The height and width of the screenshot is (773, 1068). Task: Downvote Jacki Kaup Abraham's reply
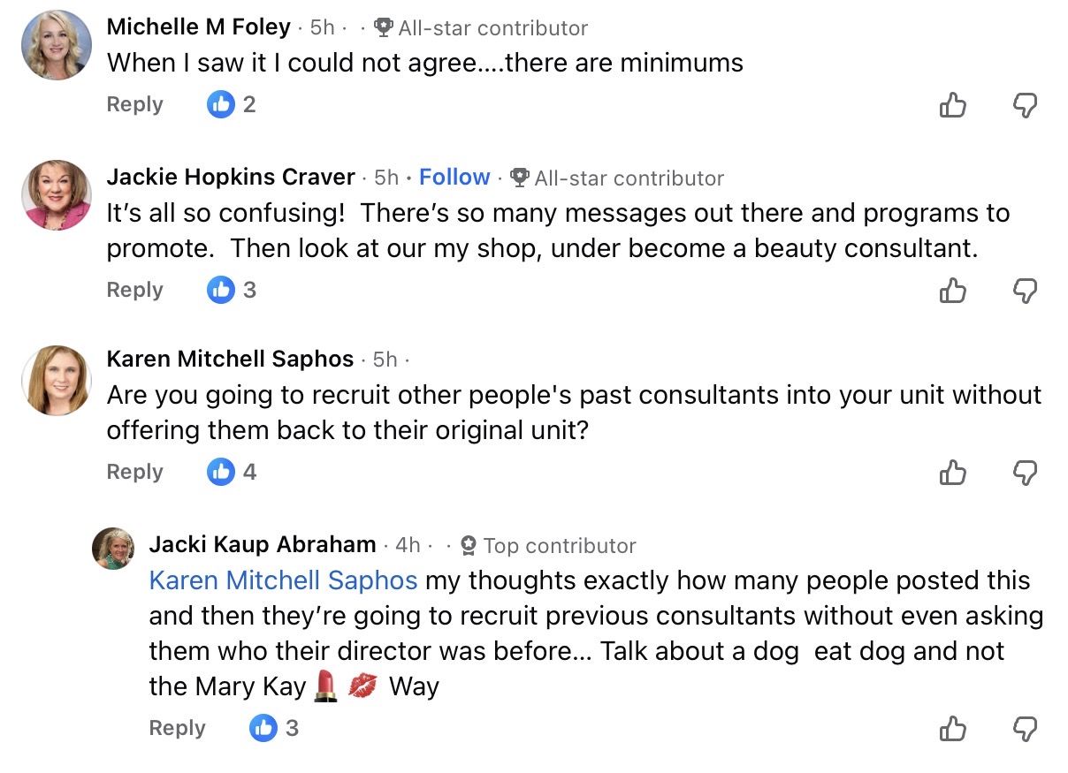[x=1024, y=729]
